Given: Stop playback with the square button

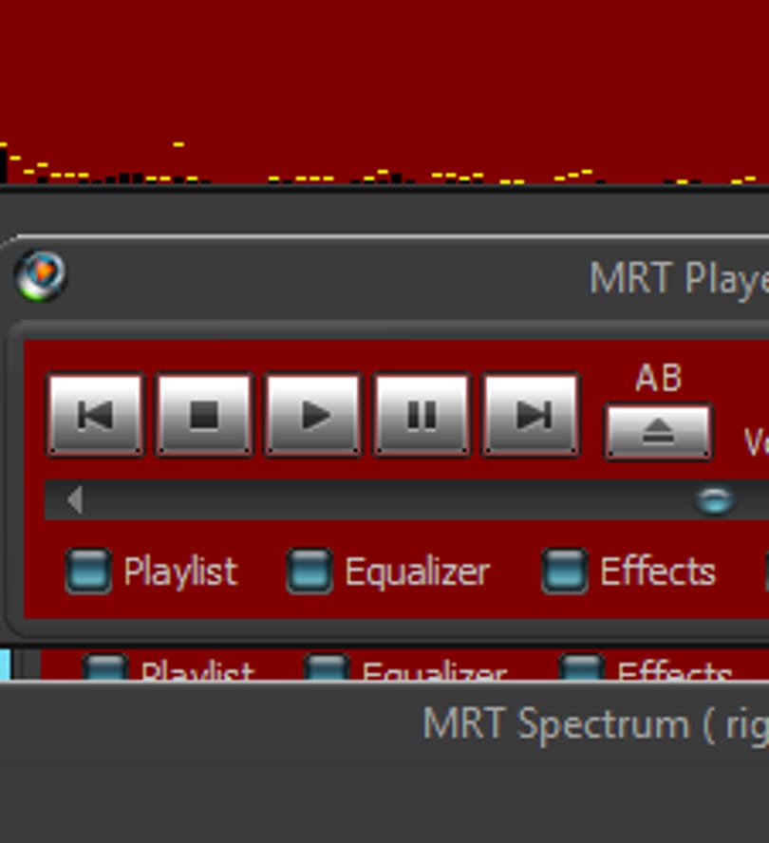Looking at the screenshot, I should [x=204, y=415].
